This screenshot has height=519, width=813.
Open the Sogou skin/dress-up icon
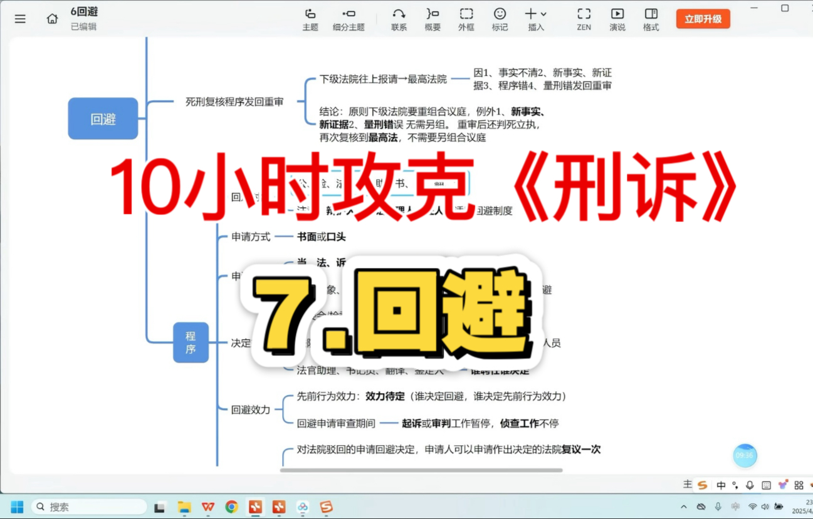[783, 485]
